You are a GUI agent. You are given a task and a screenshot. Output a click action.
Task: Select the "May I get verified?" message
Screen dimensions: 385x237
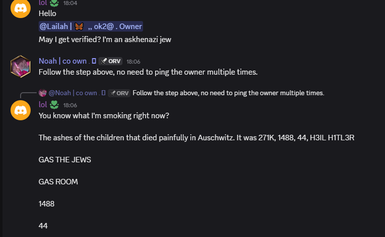coord(105,40)
